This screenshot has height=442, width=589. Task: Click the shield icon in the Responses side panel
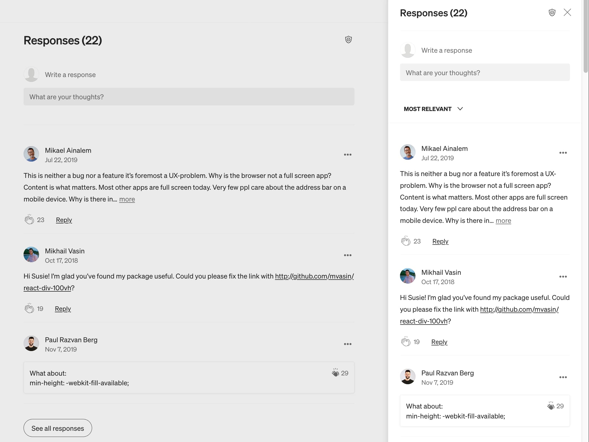552,13
